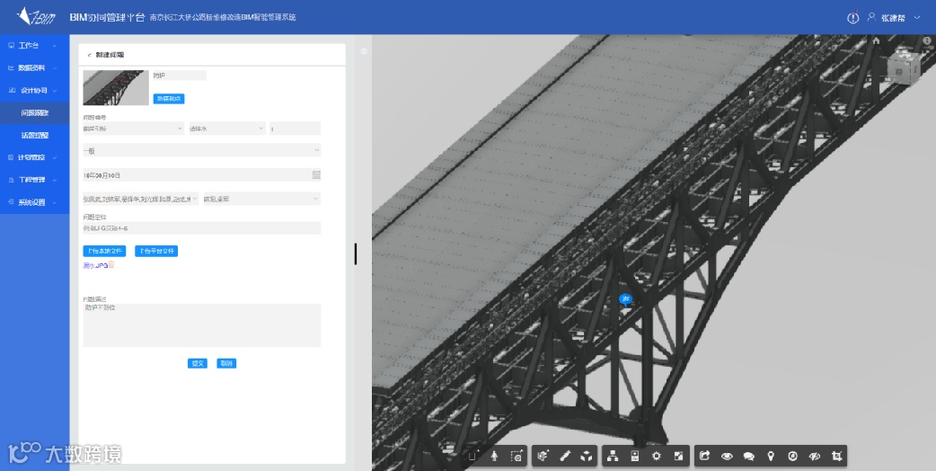Expand the 工作台 sidebar menu
This screenshot has width=936, height=471.
tap(34, 45)
